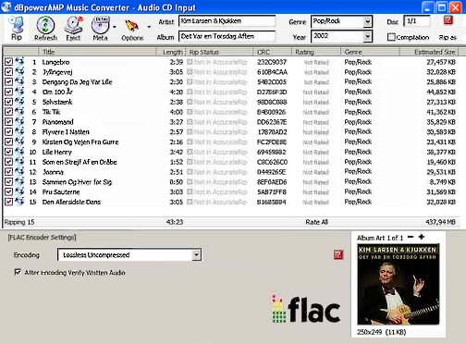Click AccurateRip status icon for Langebro
466x344 pixels.
pos(190,62)
